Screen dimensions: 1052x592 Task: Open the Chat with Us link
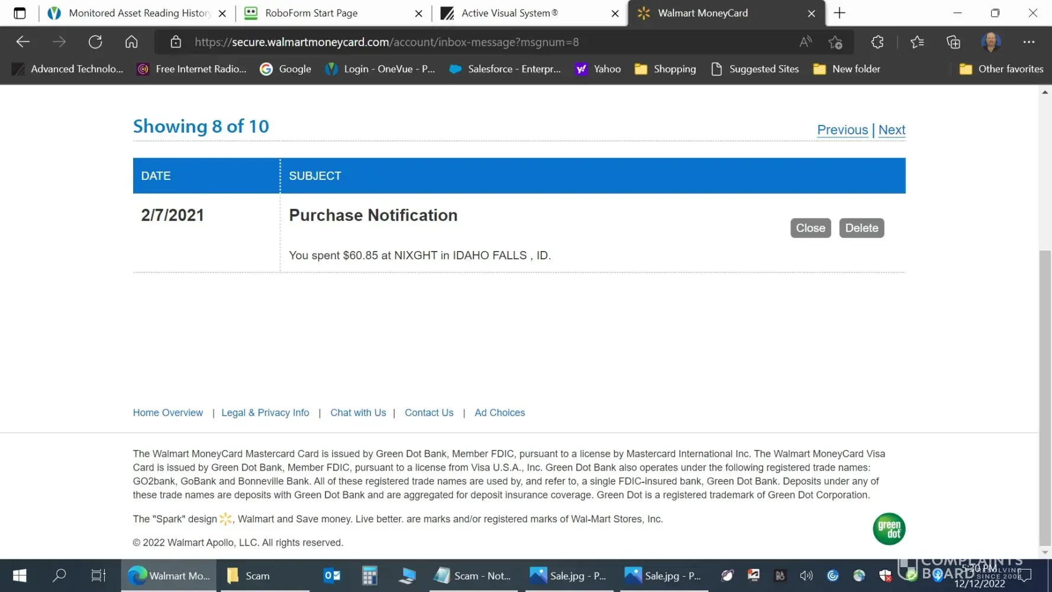(358, 413)
